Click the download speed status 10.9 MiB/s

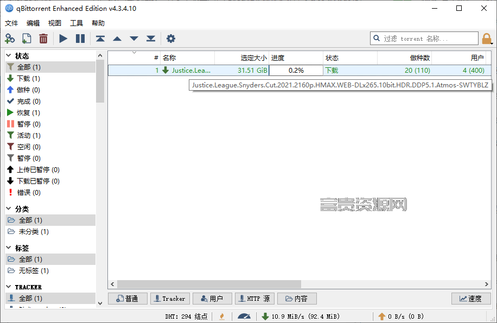[301, 316]
